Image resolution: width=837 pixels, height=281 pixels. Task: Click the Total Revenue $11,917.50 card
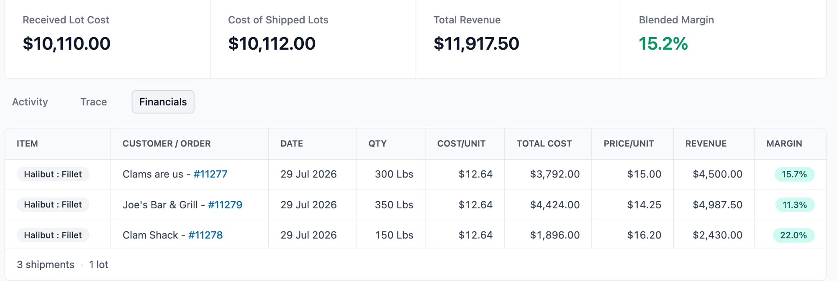pos(518,39)
